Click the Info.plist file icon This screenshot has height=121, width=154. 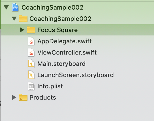pyautogui.click(x=31, y=86)
